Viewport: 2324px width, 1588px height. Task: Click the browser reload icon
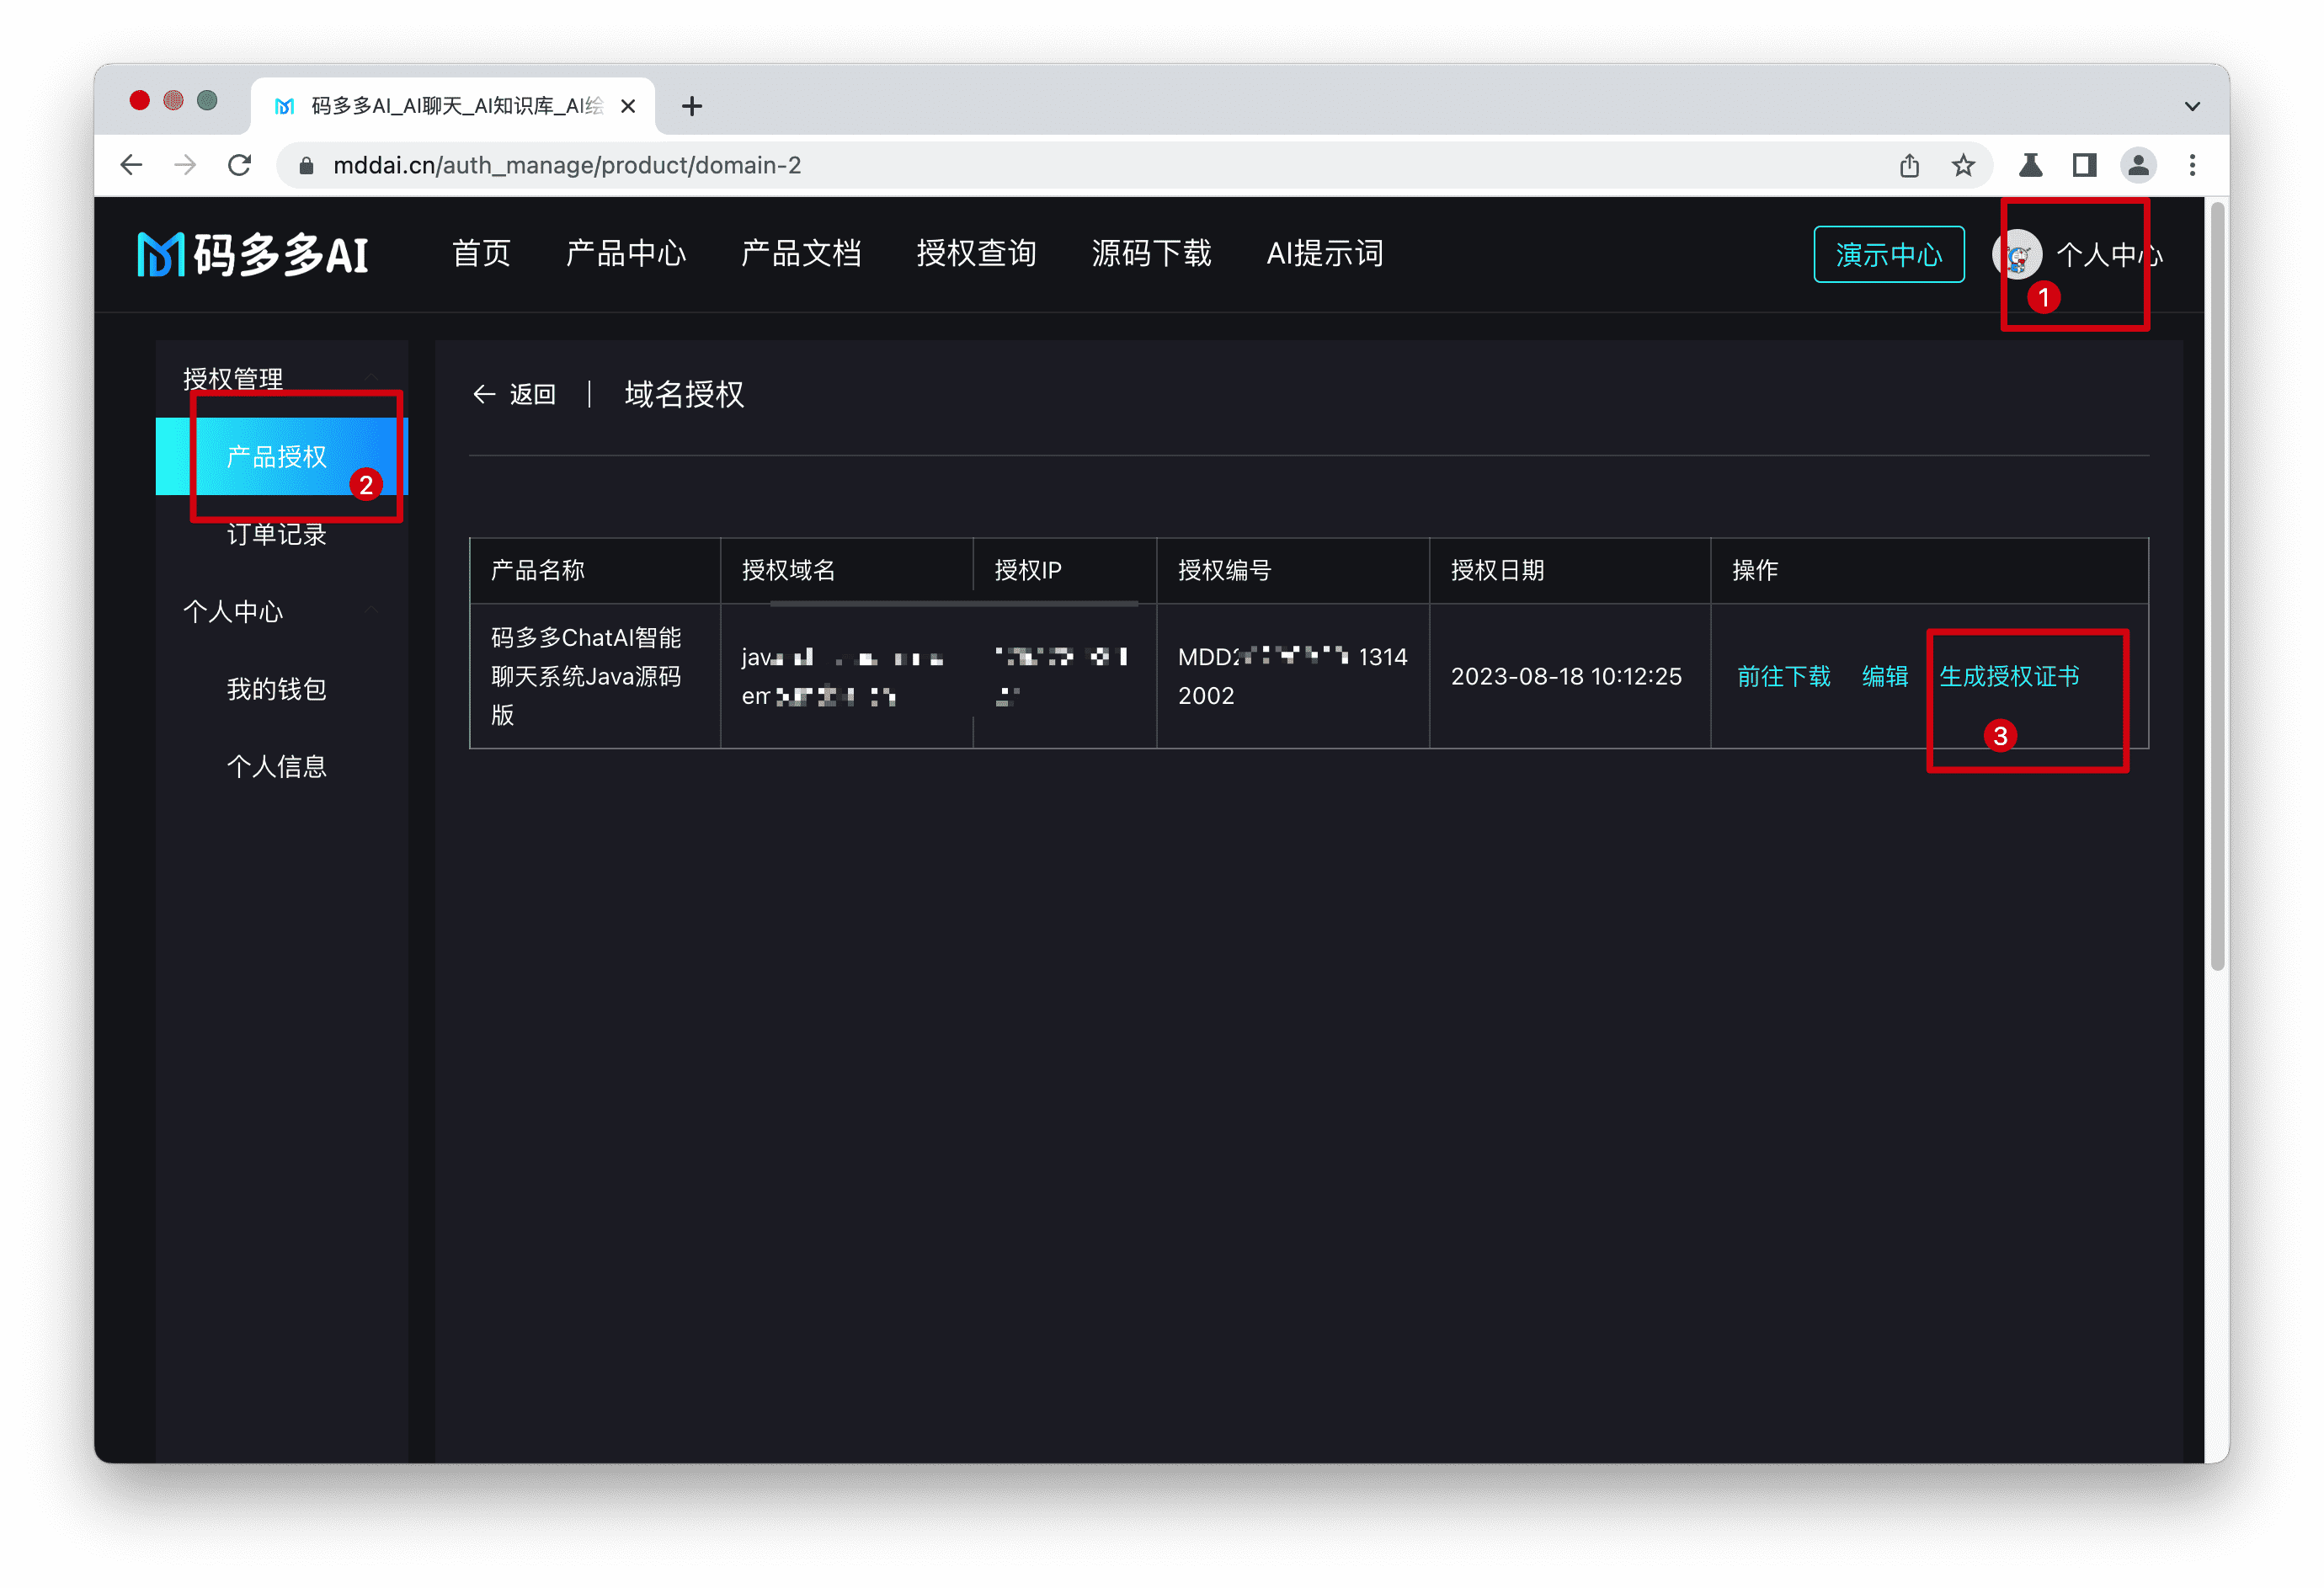coord(239,165)
